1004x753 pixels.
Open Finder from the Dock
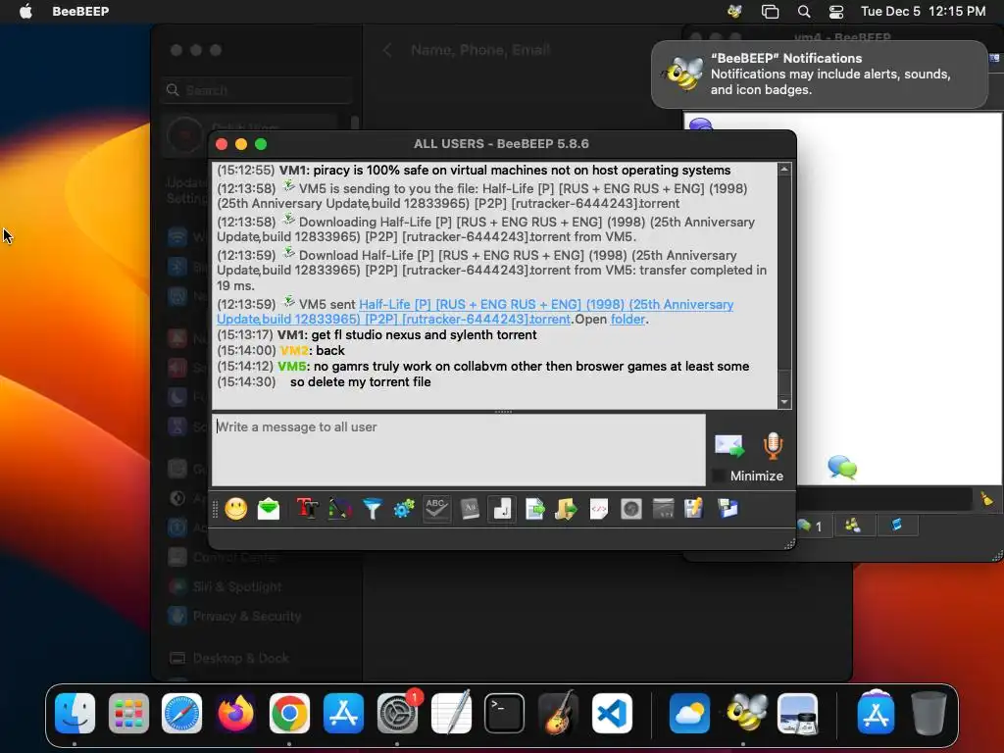[75, 714]
